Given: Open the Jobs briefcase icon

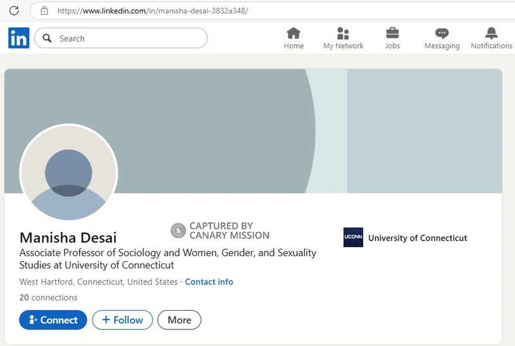Looking at the screenshot, I should pos(392,33).
